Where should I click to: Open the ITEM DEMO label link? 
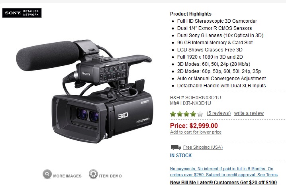[x=110, y=176]
